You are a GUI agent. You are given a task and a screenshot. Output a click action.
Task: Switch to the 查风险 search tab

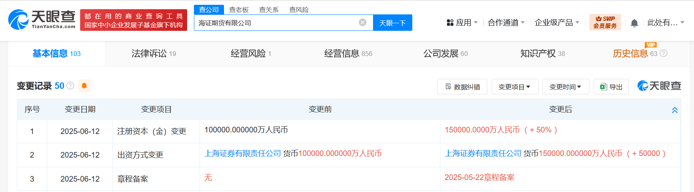pyautogui.click(x=299, y=10)
